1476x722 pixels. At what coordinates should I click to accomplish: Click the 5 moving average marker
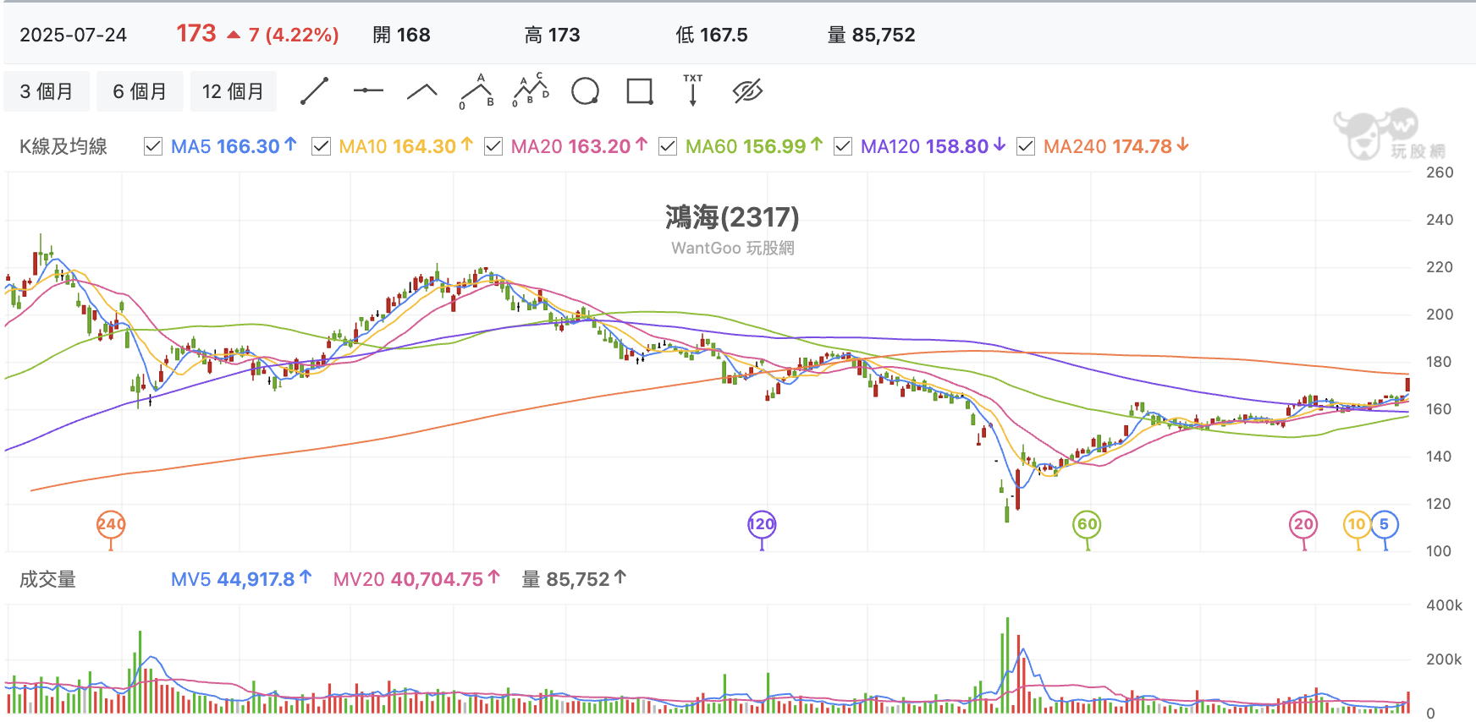1385,524
